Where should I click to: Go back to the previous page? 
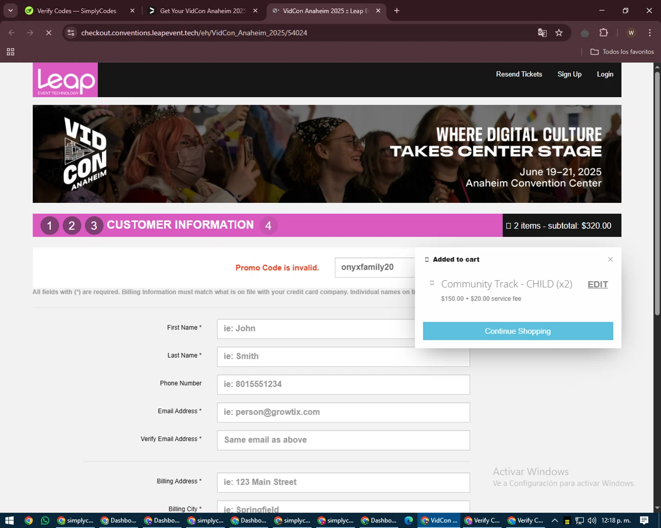tap(12, 33)
